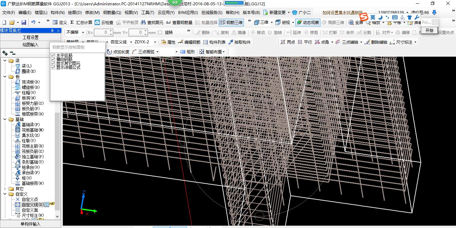Uncheck 水平纵筋 checkbox
The width and height of the screenshot is (456, 228).
click(53, 55)
